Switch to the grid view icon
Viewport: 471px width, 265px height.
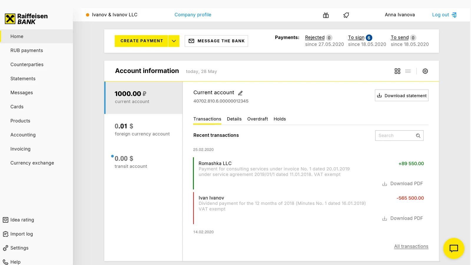397,71
